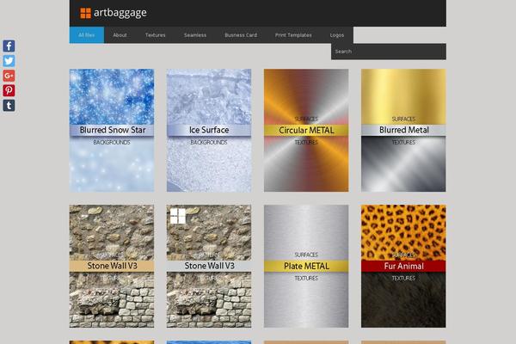The image size is (516, 344).
Task: Open the Textures menu item
Action: point(156,35)
